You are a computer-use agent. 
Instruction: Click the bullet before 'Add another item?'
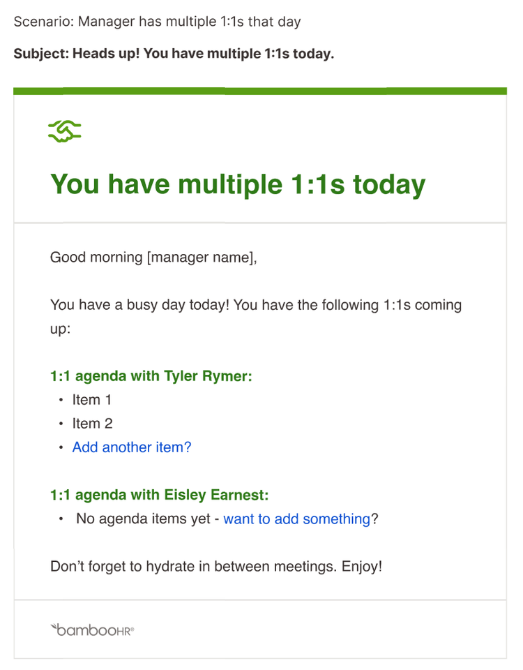tap(61, 447)
